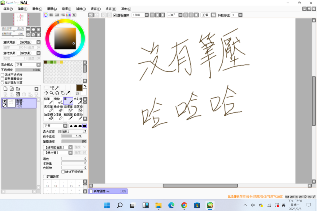Screen dimensions: 317x211
Task: Clear the layer with eraser icon
Action: [x=18, y=94]
